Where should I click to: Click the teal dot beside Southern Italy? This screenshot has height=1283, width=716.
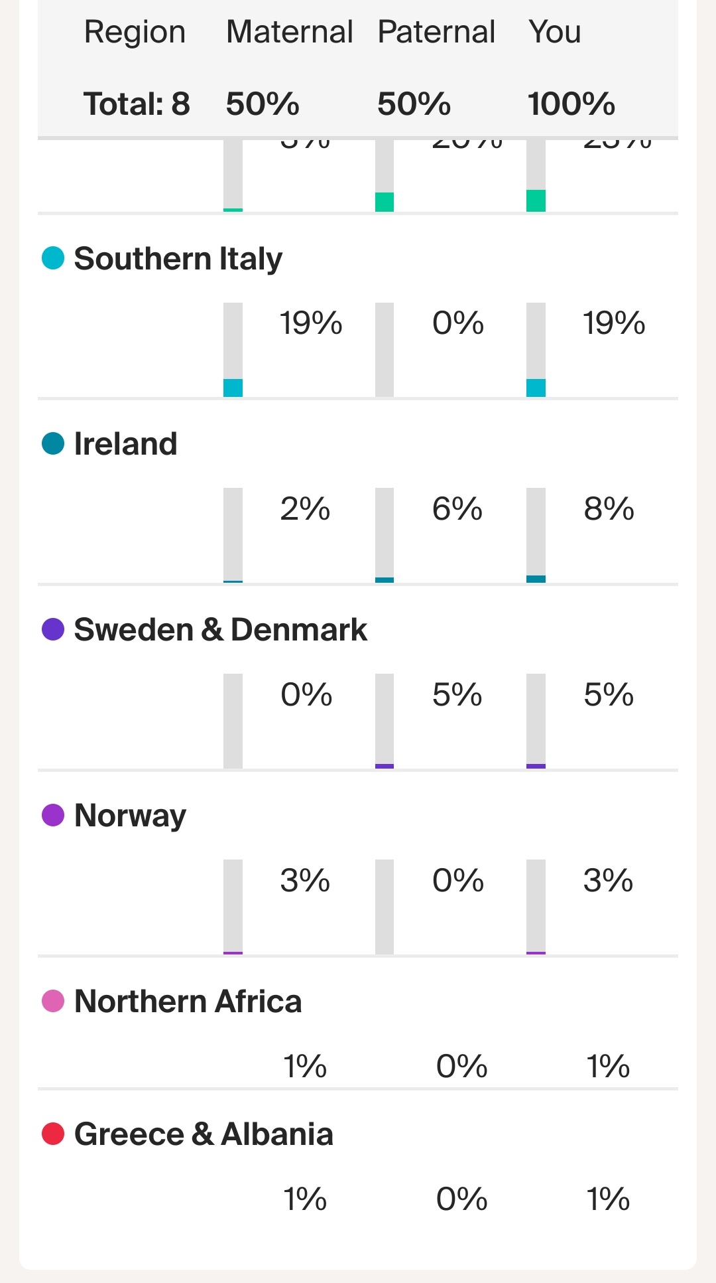53,258
